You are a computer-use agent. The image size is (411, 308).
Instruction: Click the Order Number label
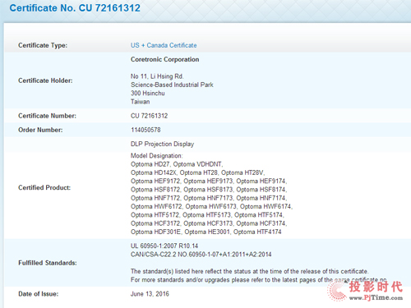40,130
